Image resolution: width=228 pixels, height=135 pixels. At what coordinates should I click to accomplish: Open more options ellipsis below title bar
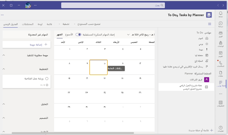(2, 15)
